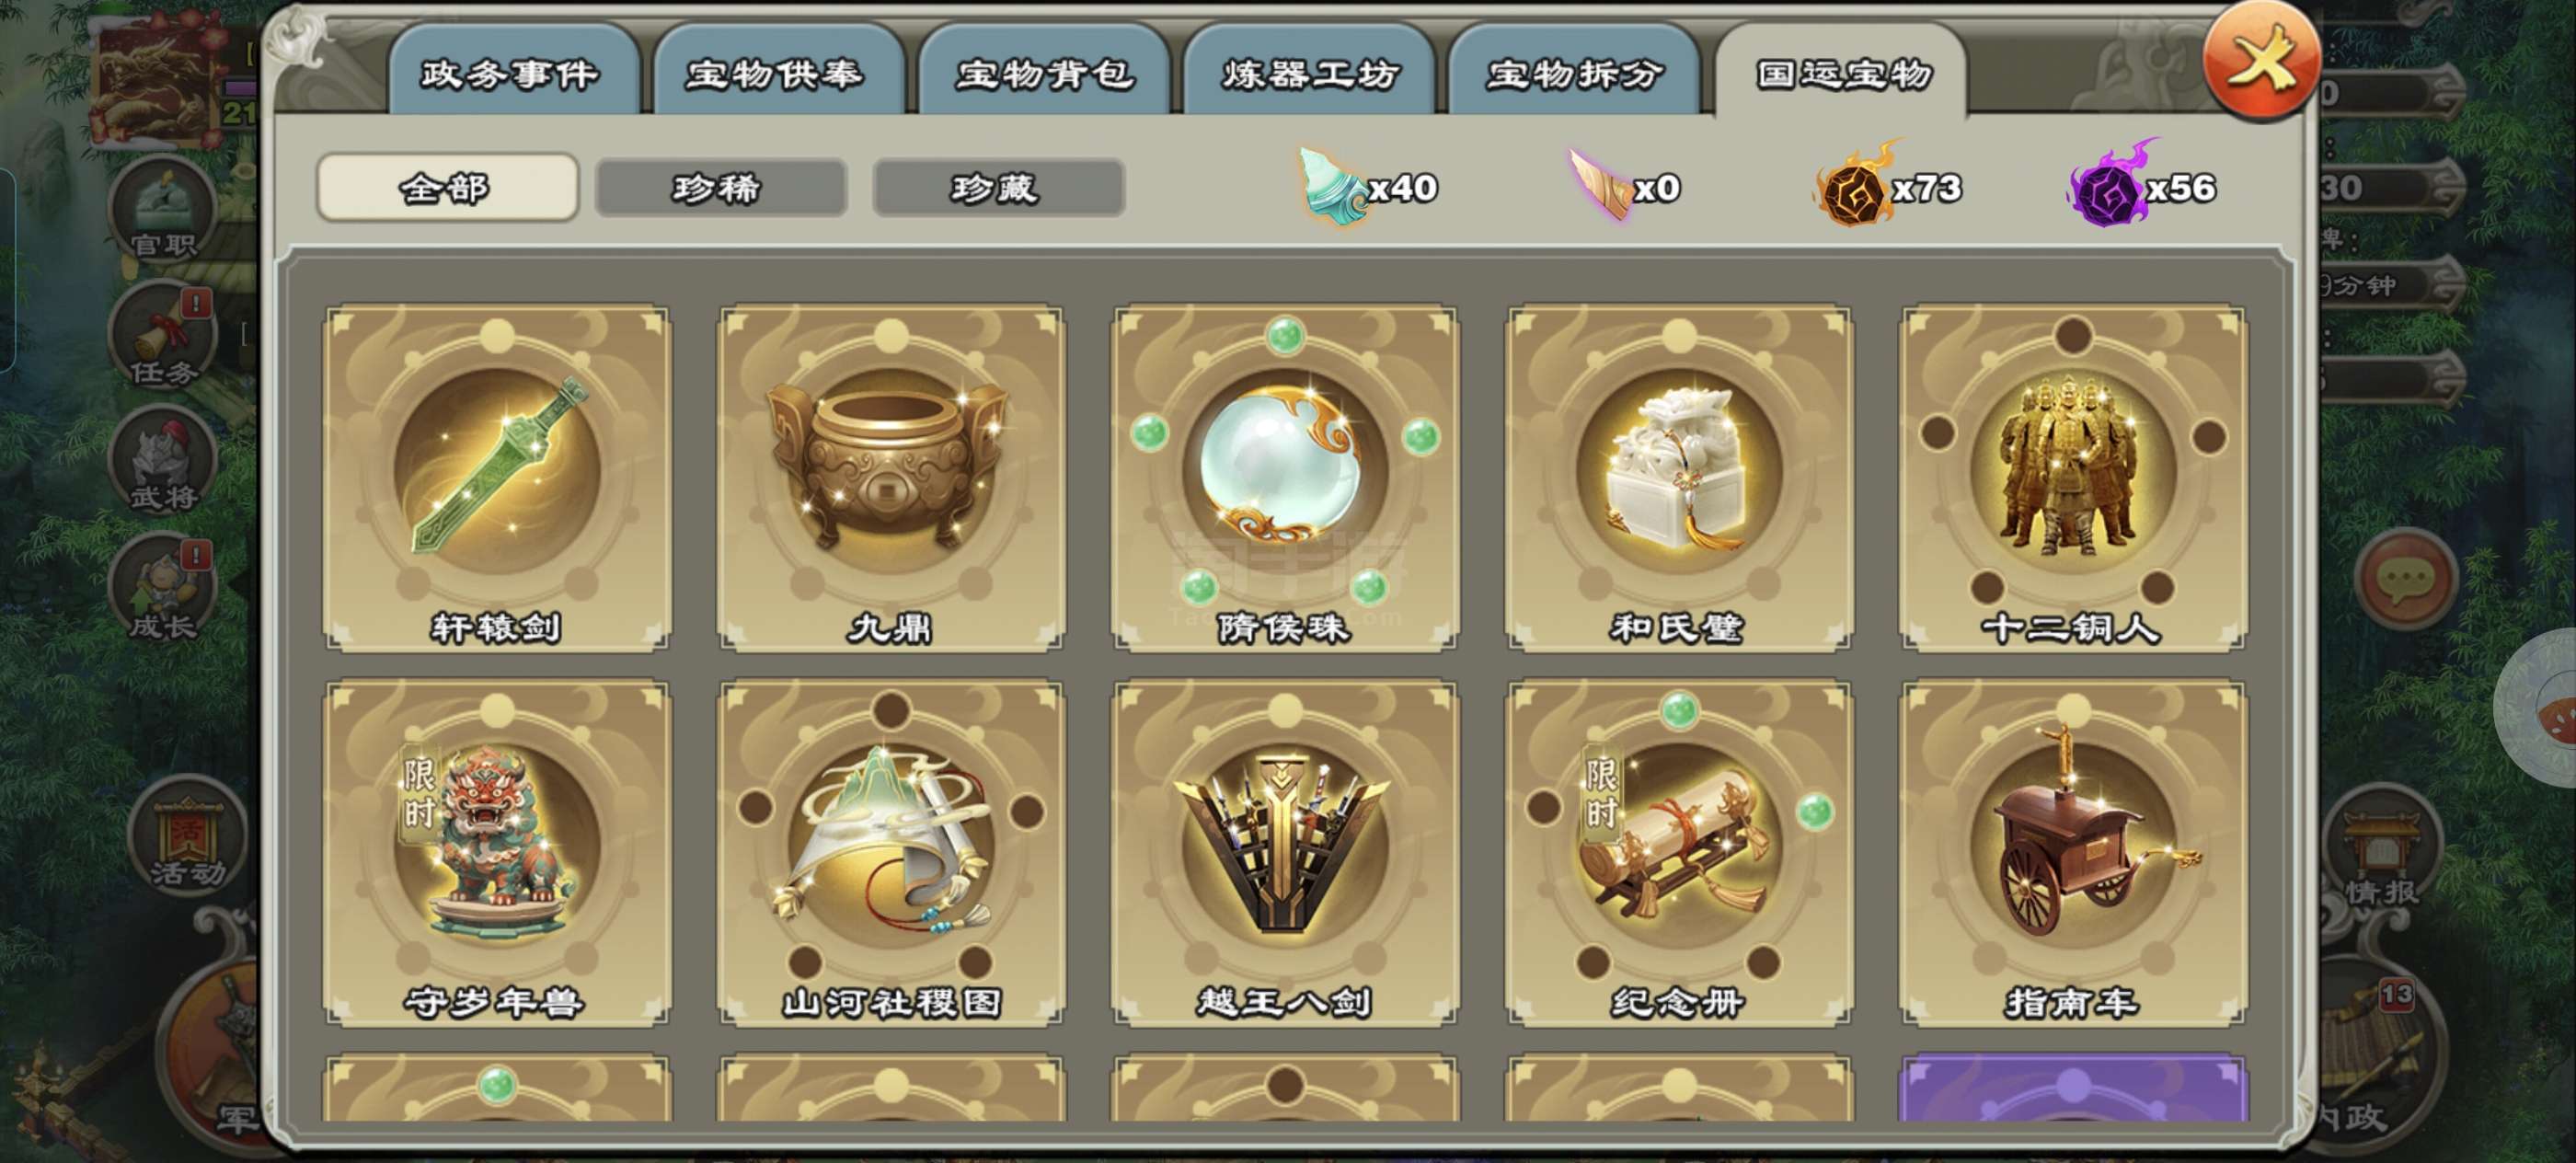Screen dimensions: 2576x1163
Task: Filter treasures by 珍稀
Action: pos(720,187)
